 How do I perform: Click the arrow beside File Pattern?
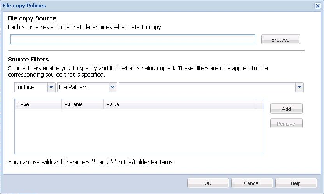[x=112, y=87]
